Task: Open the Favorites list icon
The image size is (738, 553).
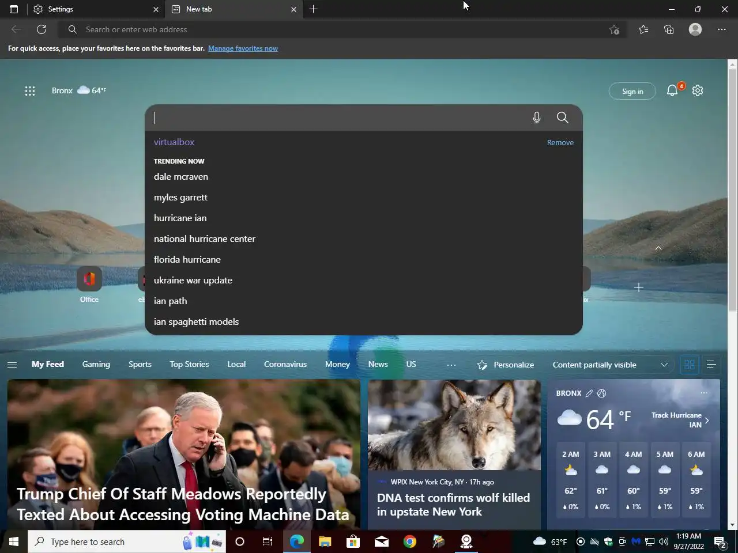Action: pyautogui.click(x=643, y=29)
